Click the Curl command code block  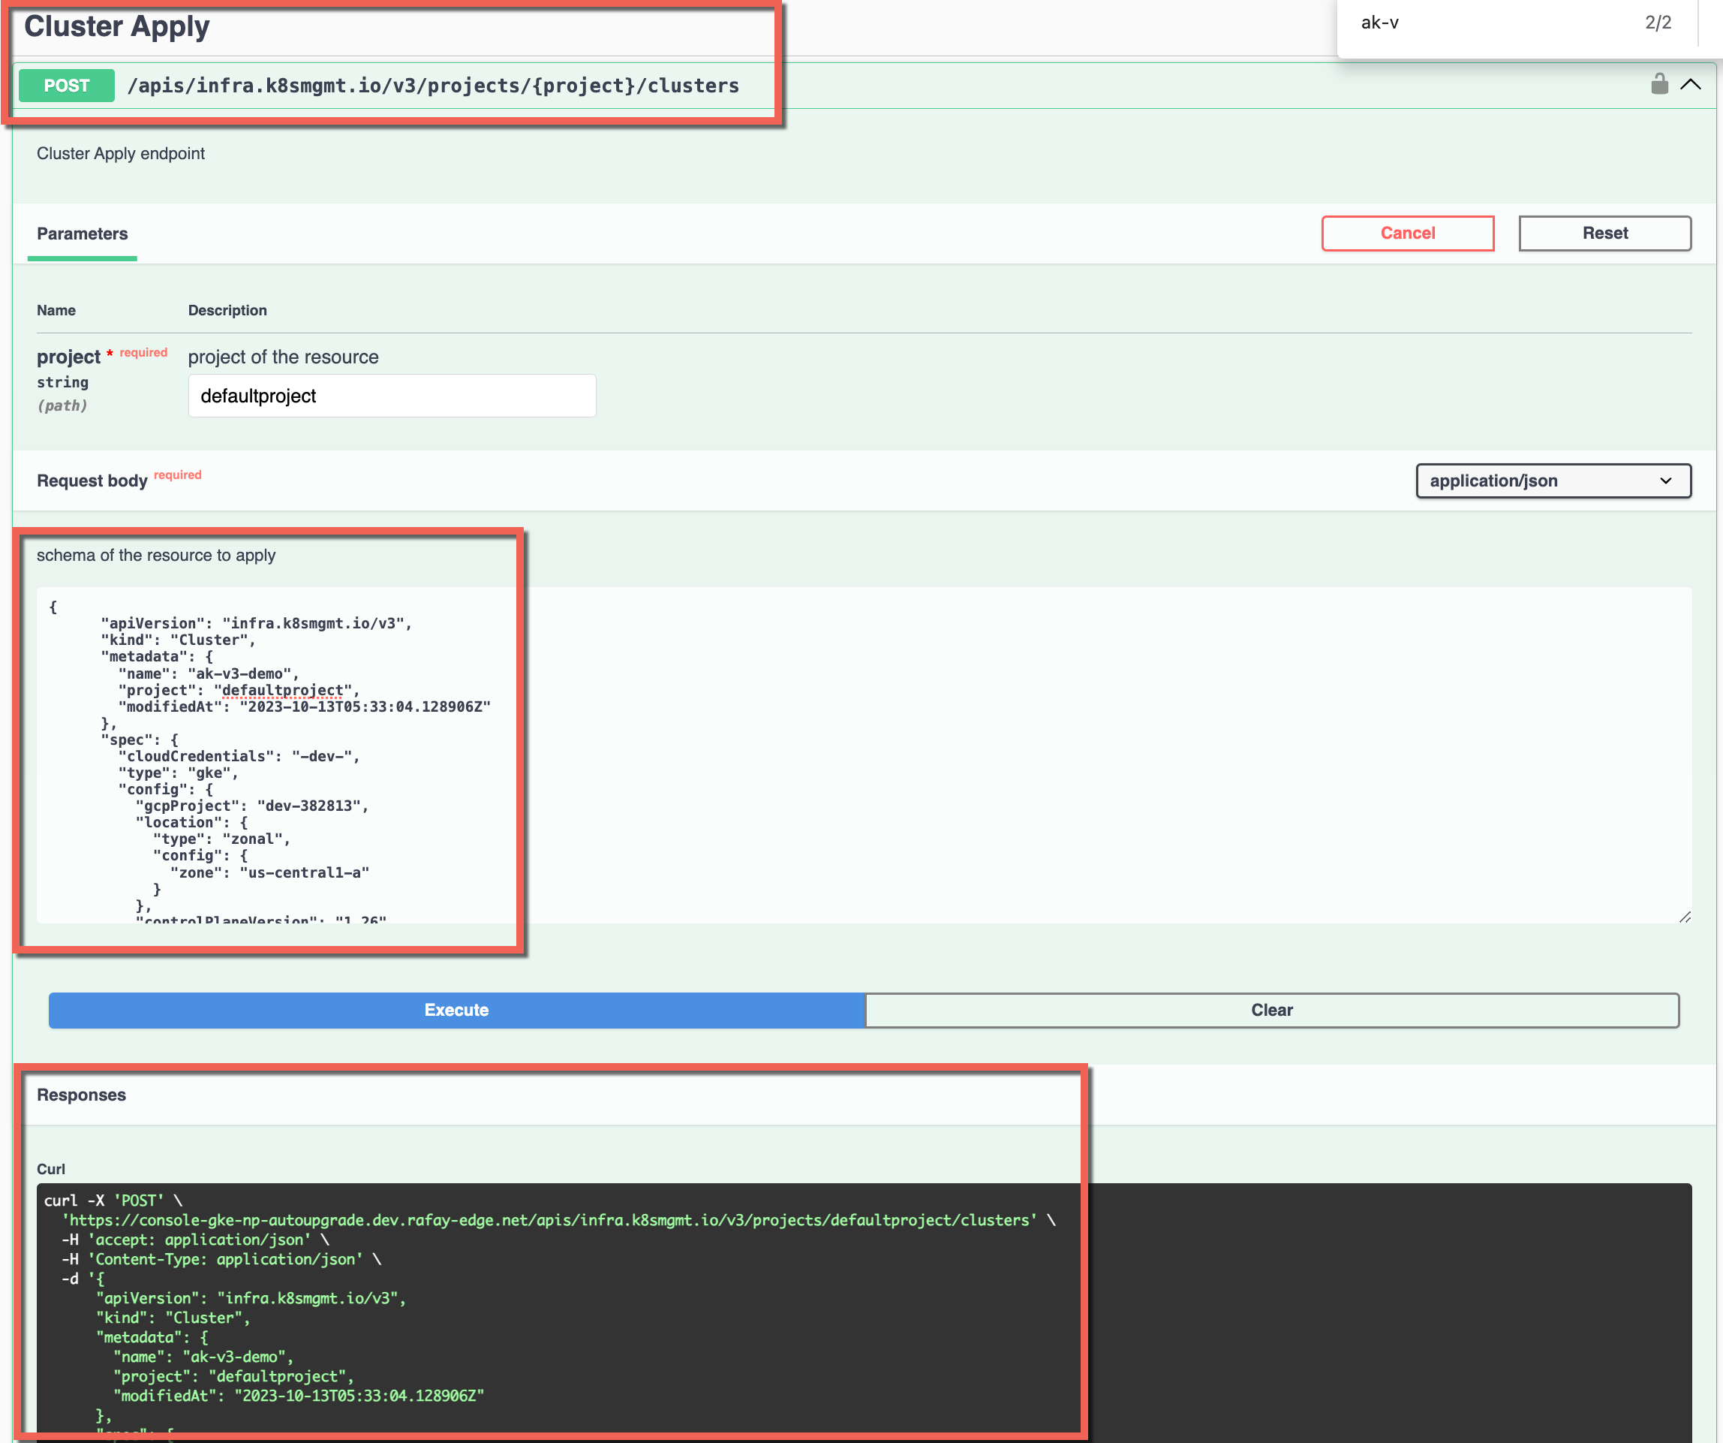click(864, 1312)
